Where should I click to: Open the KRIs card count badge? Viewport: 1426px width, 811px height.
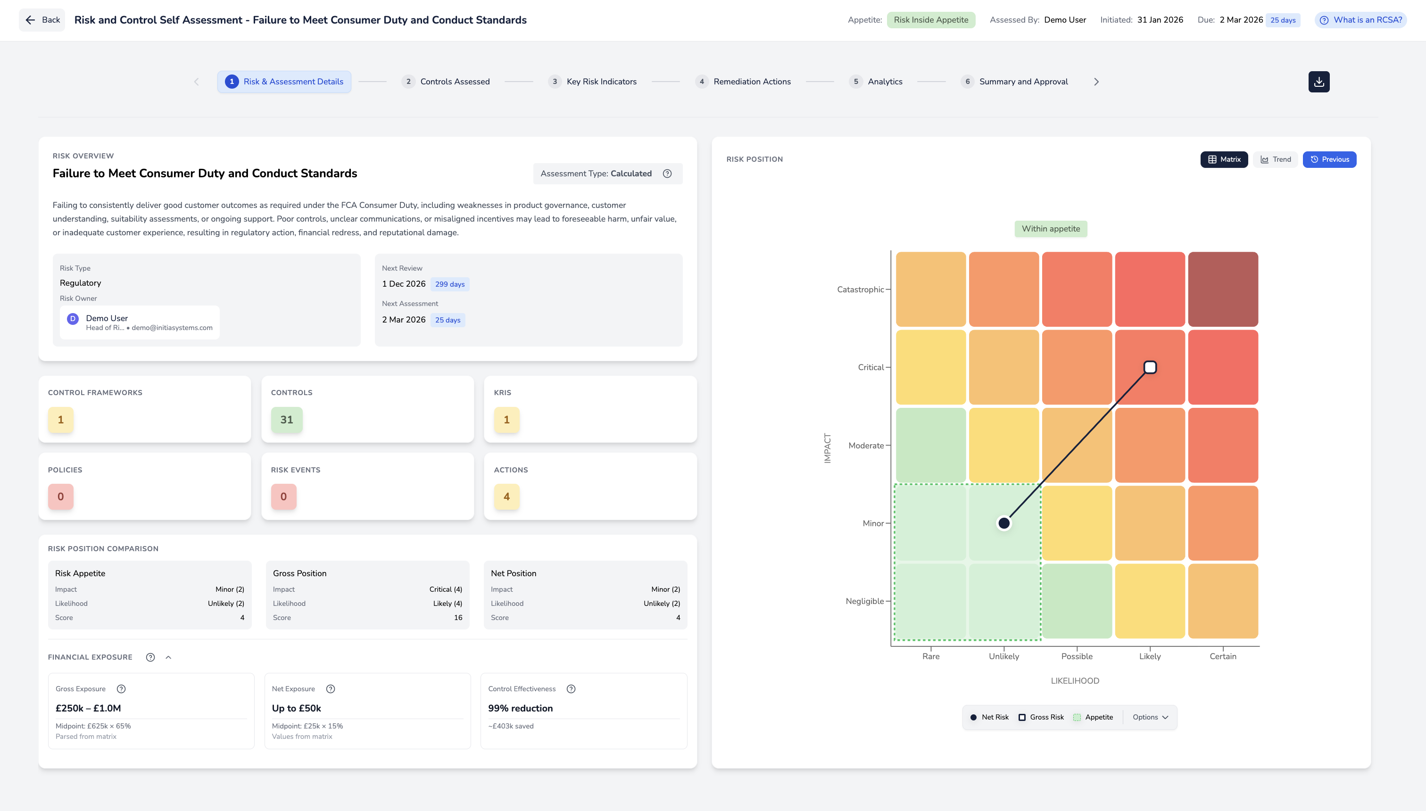click(506, 420)
